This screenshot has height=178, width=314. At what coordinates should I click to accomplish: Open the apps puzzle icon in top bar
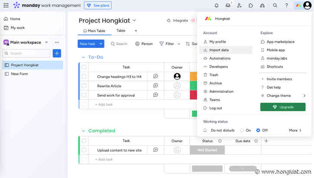(x=251, y=6)
